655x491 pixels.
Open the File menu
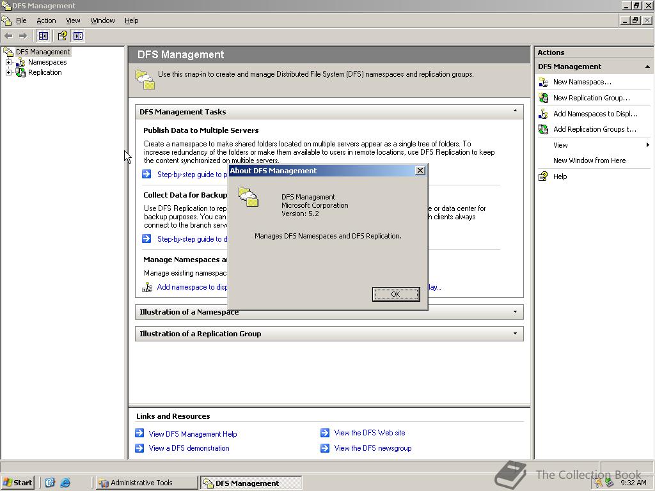(21, 20)
